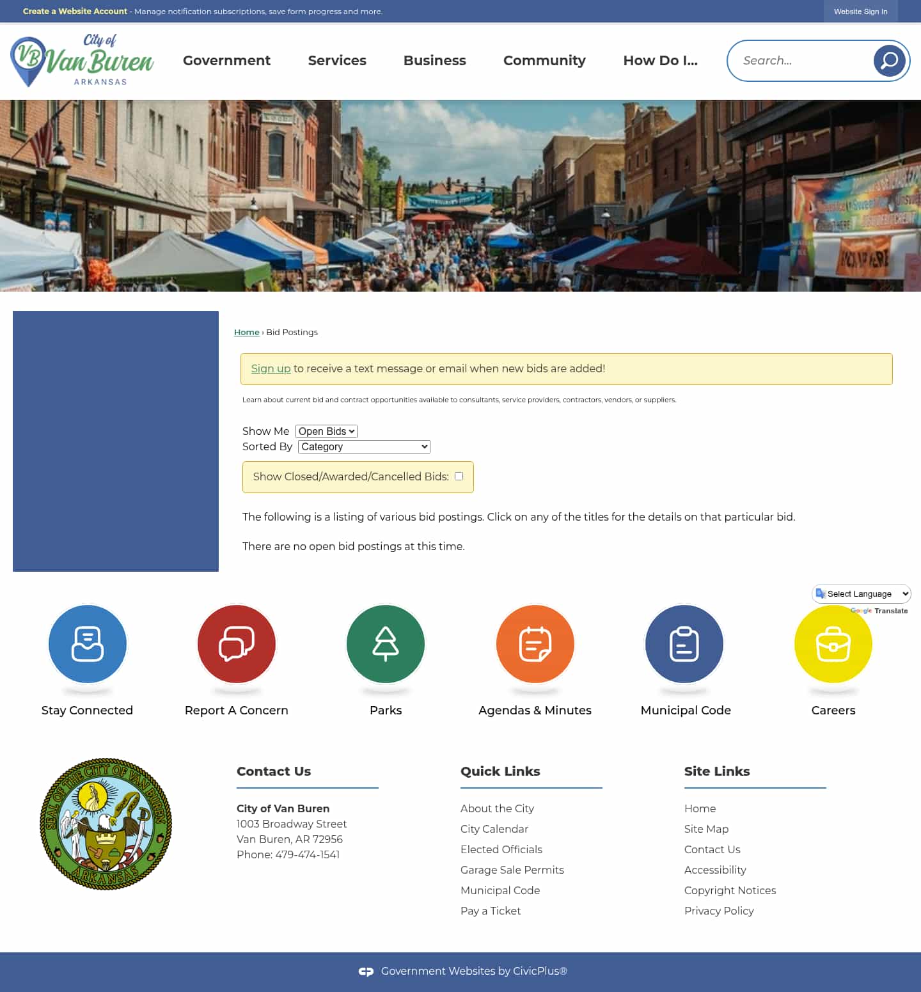Click the search magnifier icon
Viewport: 921px width, 992px height.
click(889, 60)
